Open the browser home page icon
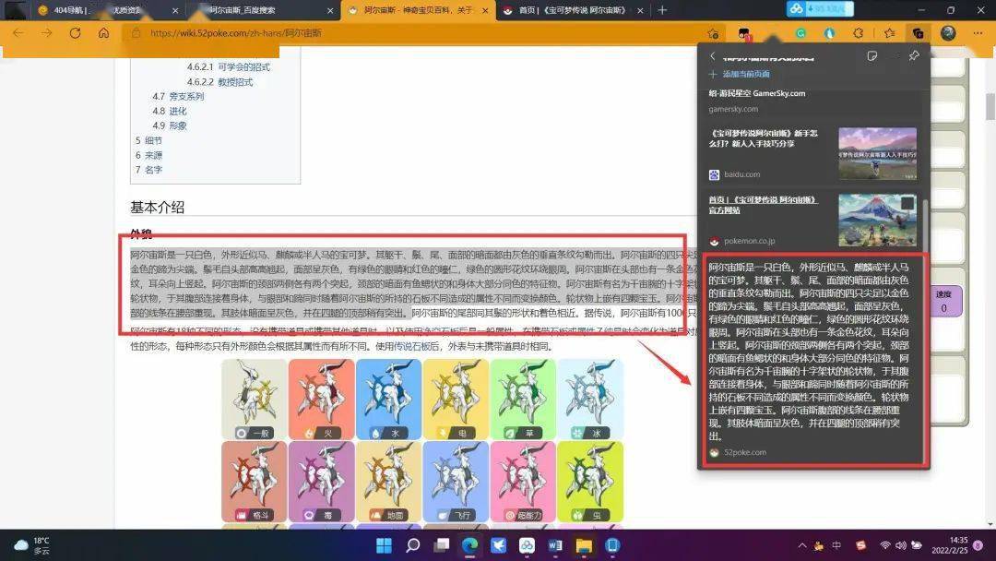The image size is (996, 561). point(103,33)
